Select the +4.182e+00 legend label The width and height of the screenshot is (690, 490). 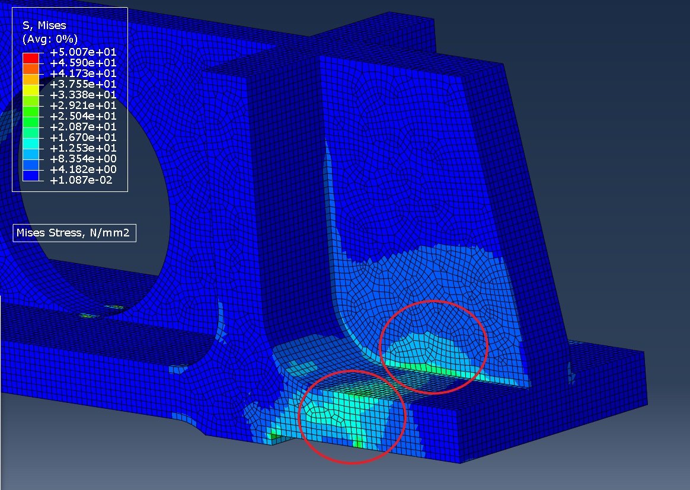82,169
